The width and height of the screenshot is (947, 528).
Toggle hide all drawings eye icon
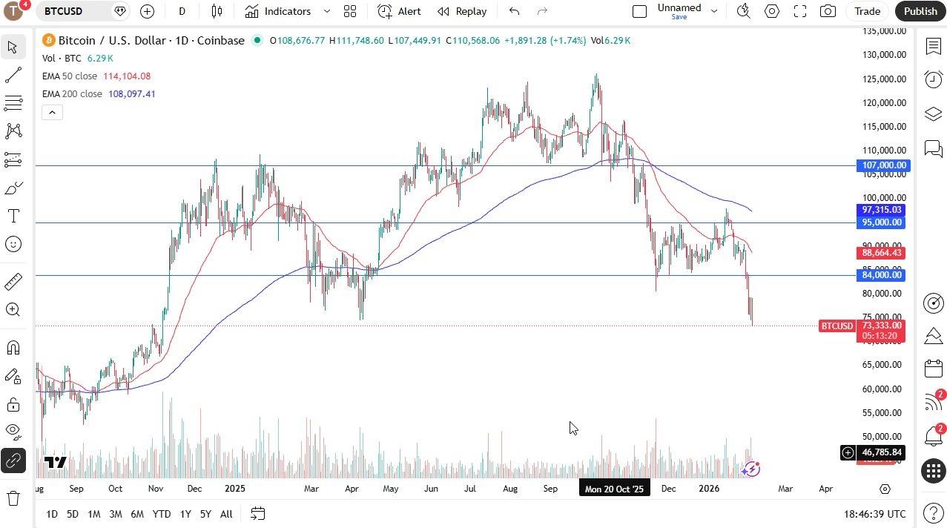[13, 432]
